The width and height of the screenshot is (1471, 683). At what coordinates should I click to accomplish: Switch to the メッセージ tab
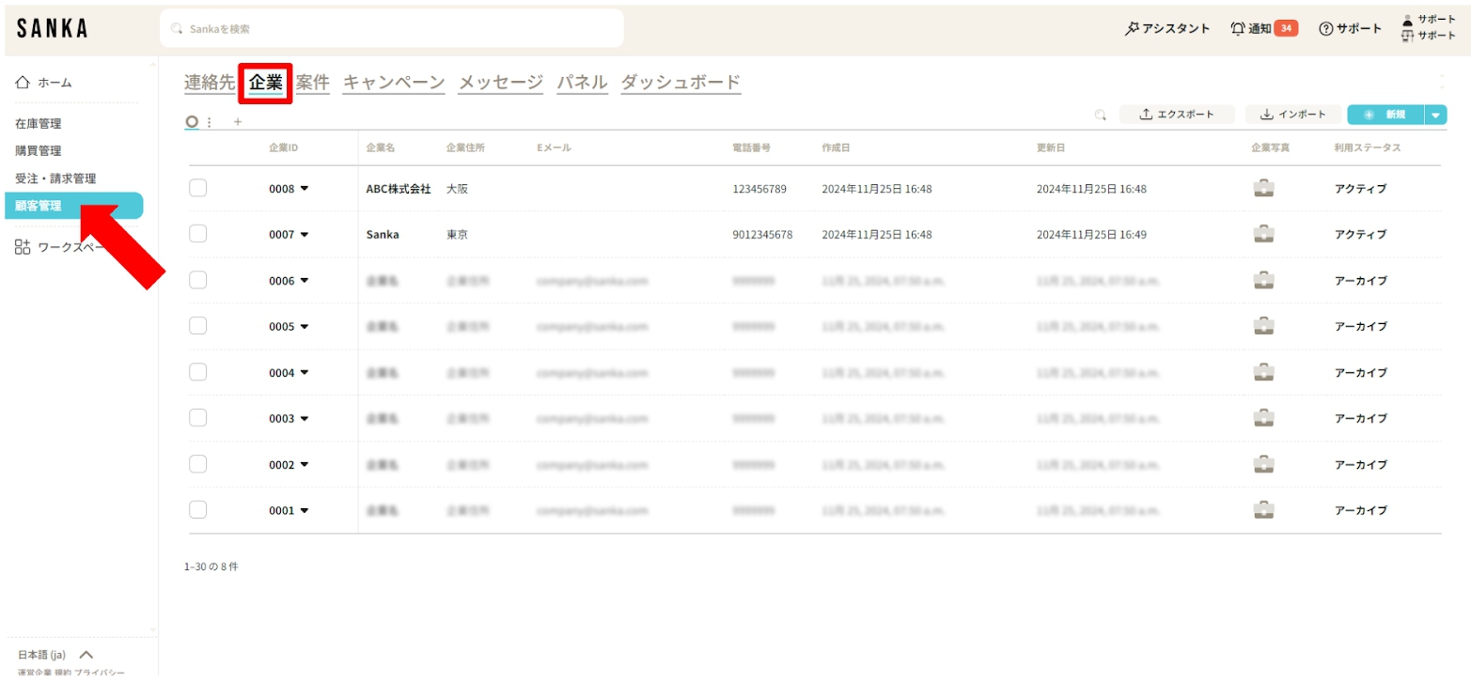coord(501,83)
